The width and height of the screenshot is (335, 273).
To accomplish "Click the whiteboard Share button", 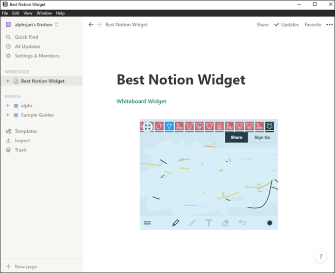I will click(x=236, y=137).
